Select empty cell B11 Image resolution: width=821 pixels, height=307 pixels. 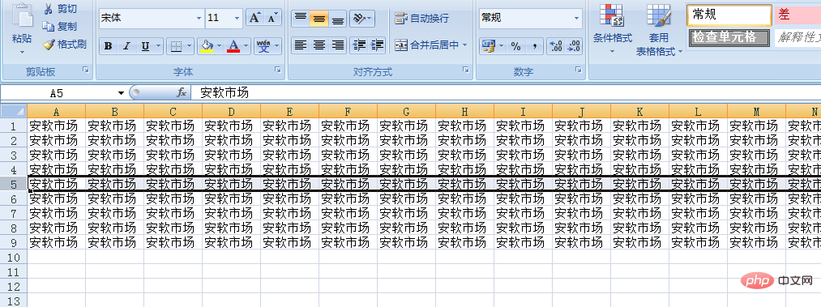click(114, 272)
